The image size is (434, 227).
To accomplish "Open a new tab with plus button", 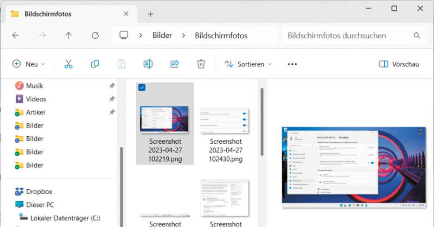I will [151, 14].
